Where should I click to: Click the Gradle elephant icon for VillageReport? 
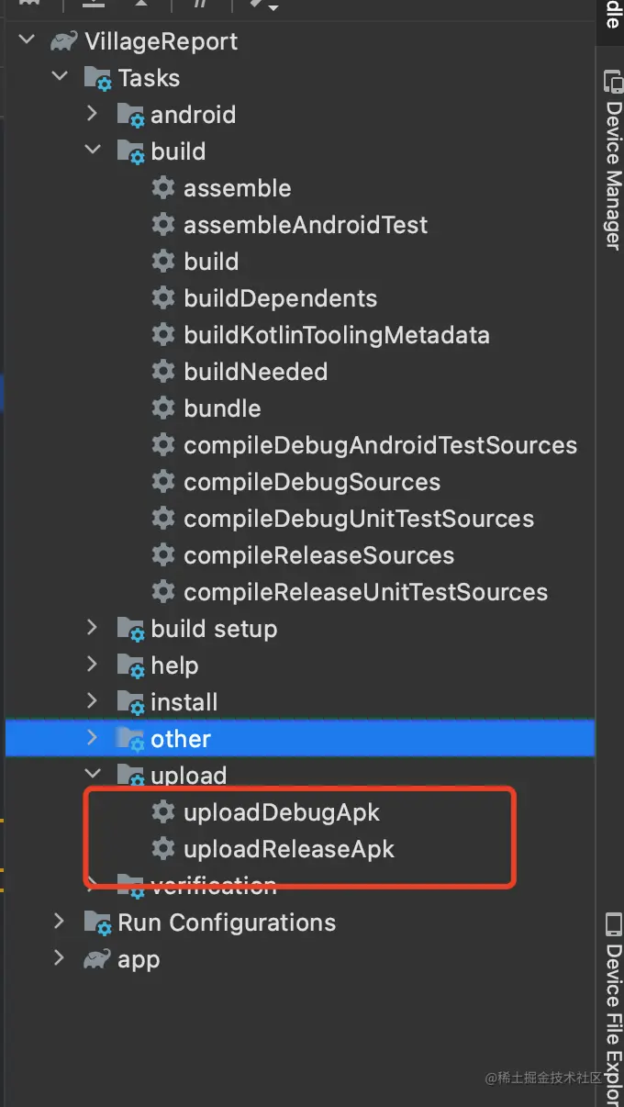[64, 41]
